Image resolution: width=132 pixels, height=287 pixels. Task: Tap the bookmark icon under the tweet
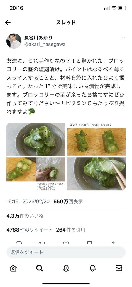click(89, 242)
